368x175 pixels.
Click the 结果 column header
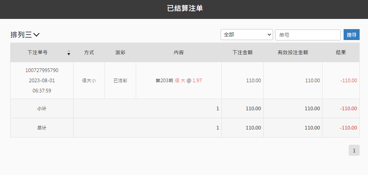pyautogui.click(x=341, y=52)
